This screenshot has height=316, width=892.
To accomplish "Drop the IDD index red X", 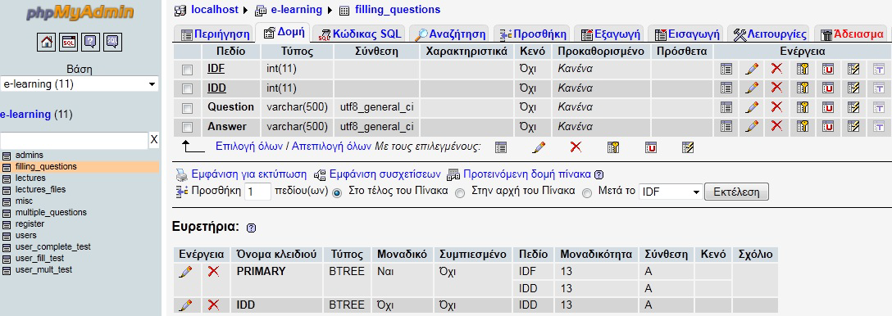I will coord(214,305).
